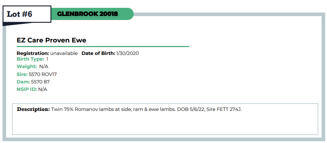Viewport: 327px width, 143px height.
Task: Select the Birth Type value 1
Action: click(47, 59)
